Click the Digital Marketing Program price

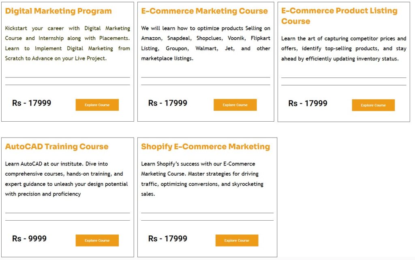click(32, 103)
